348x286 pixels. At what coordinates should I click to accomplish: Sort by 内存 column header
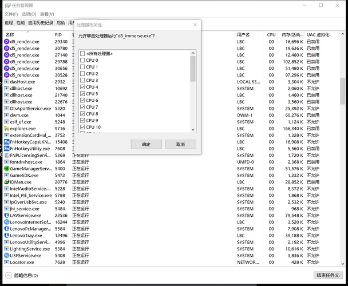pyautogui.click(x=291, y=35)
